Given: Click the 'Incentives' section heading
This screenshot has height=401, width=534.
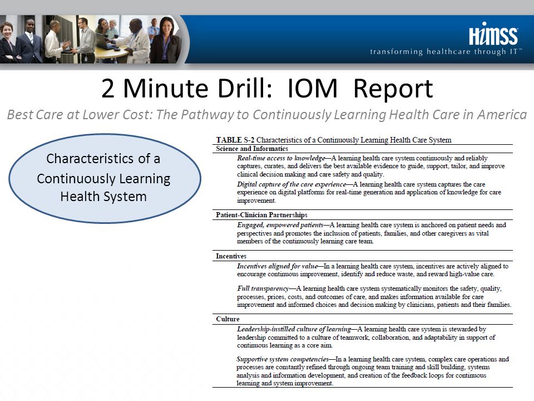Looking at the screenshot, I should (231, 256).
